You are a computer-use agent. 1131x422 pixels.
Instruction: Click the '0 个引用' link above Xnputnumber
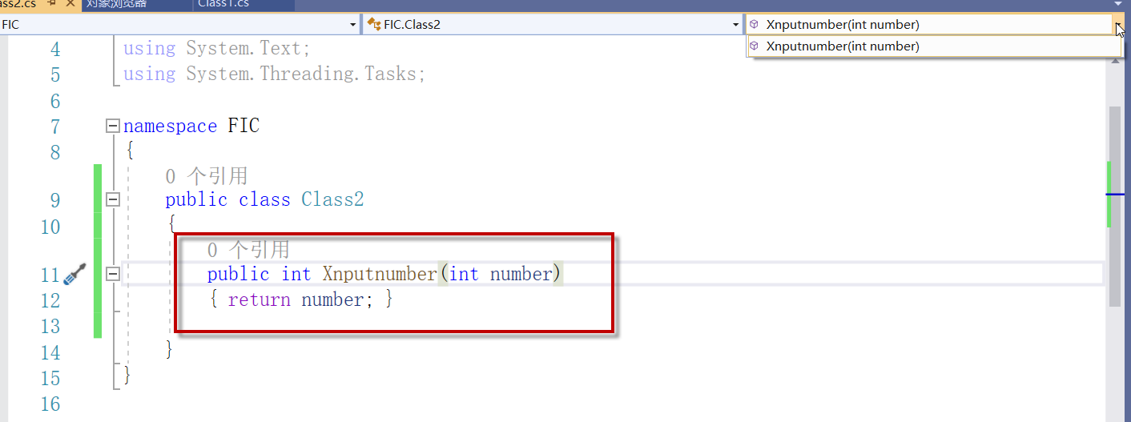[248, 250]
